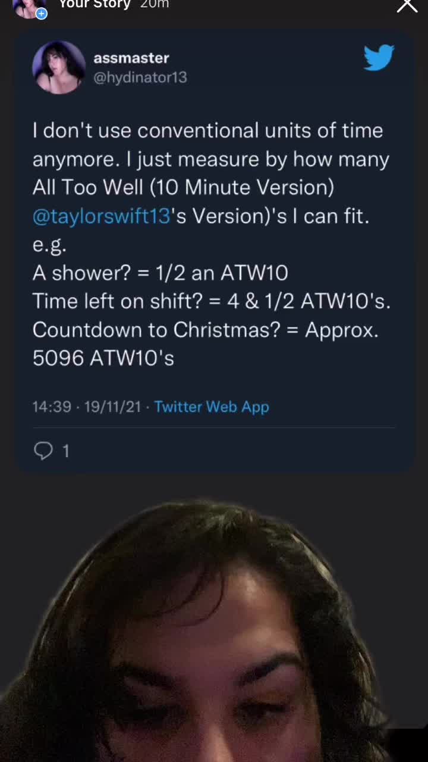Tap the tweet text about ATW10 units
The height and width of the screenshot is (762, 428).
pos(212,244)
